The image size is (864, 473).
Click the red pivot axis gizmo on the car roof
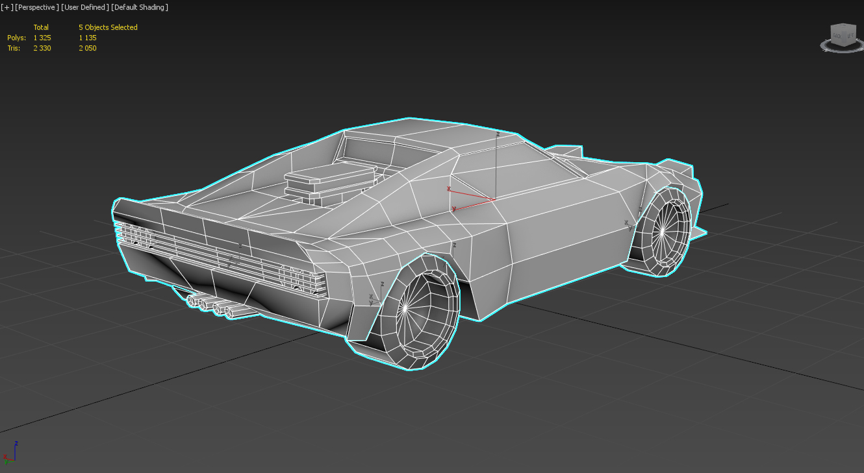(472, 198)
